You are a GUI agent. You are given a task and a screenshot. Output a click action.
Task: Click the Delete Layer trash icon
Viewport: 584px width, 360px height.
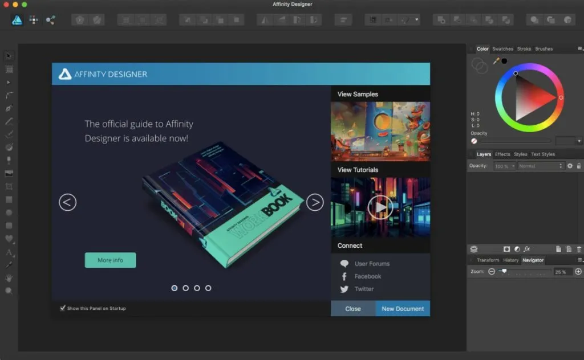point(579,249)
